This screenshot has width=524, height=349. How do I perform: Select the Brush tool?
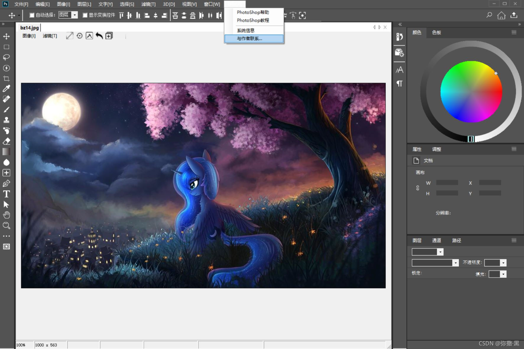point(6,110)
